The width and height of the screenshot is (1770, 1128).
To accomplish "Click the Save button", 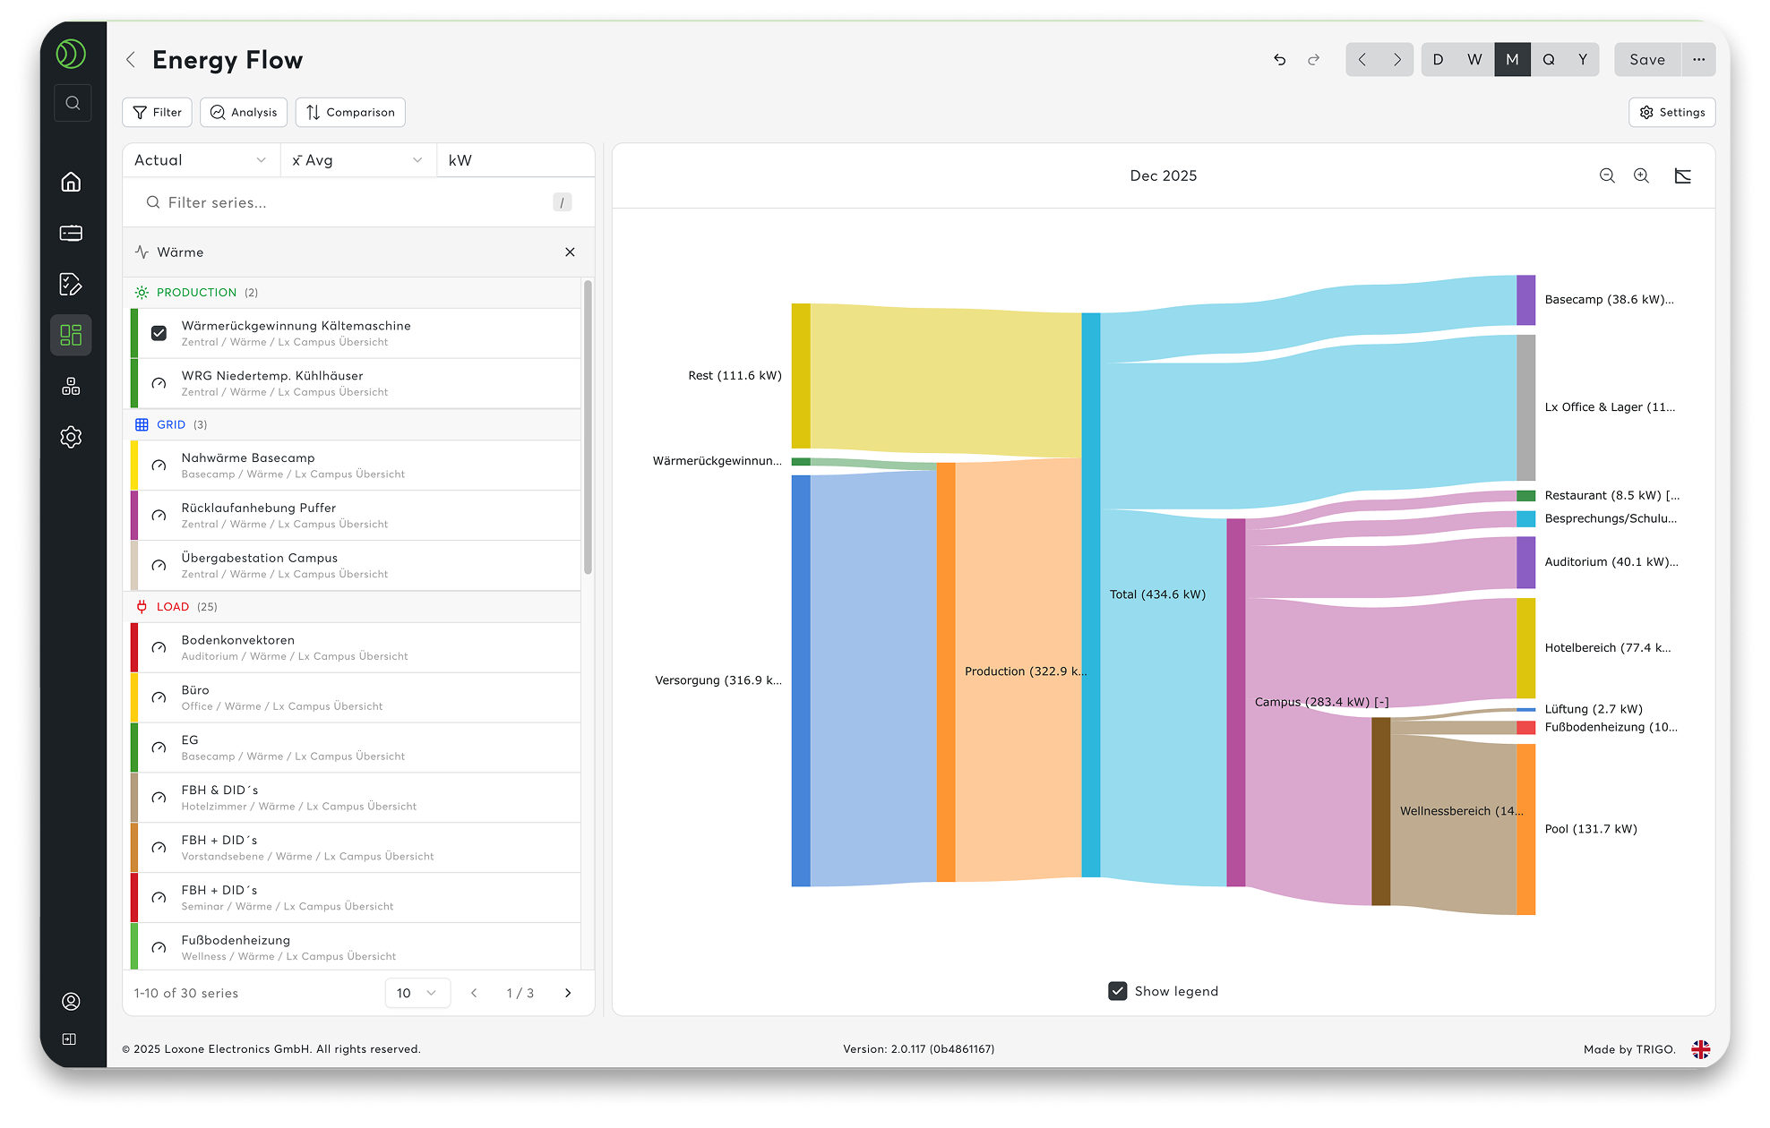I will pos(1647,59).
